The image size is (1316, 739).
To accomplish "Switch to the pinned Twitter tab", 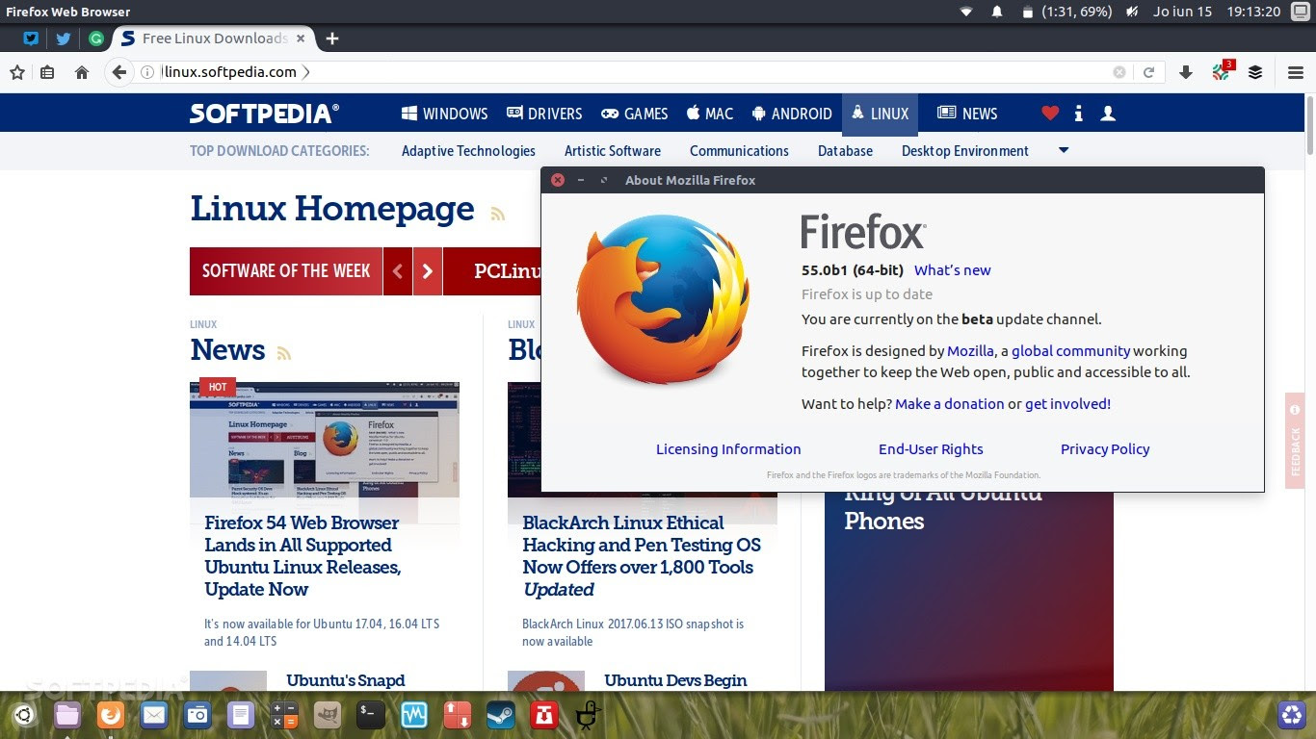I will click(64, 38).
